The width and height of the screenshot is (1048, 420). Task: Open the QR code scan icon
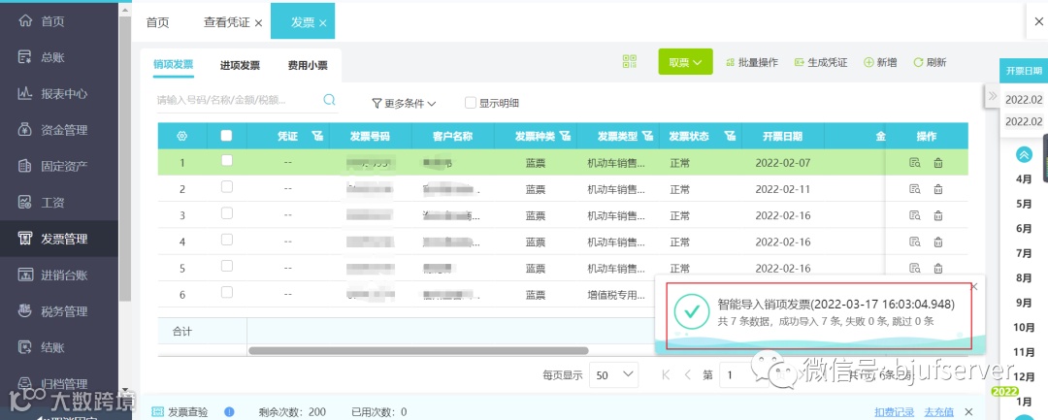(x=630, y=62)
